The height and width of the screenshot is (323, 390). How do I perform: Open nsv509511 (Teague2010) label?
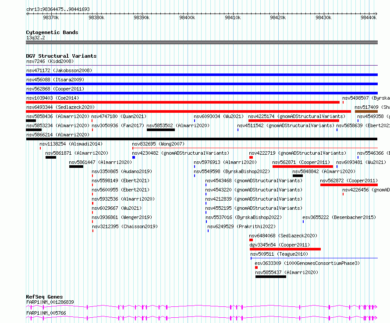(279, 254)
